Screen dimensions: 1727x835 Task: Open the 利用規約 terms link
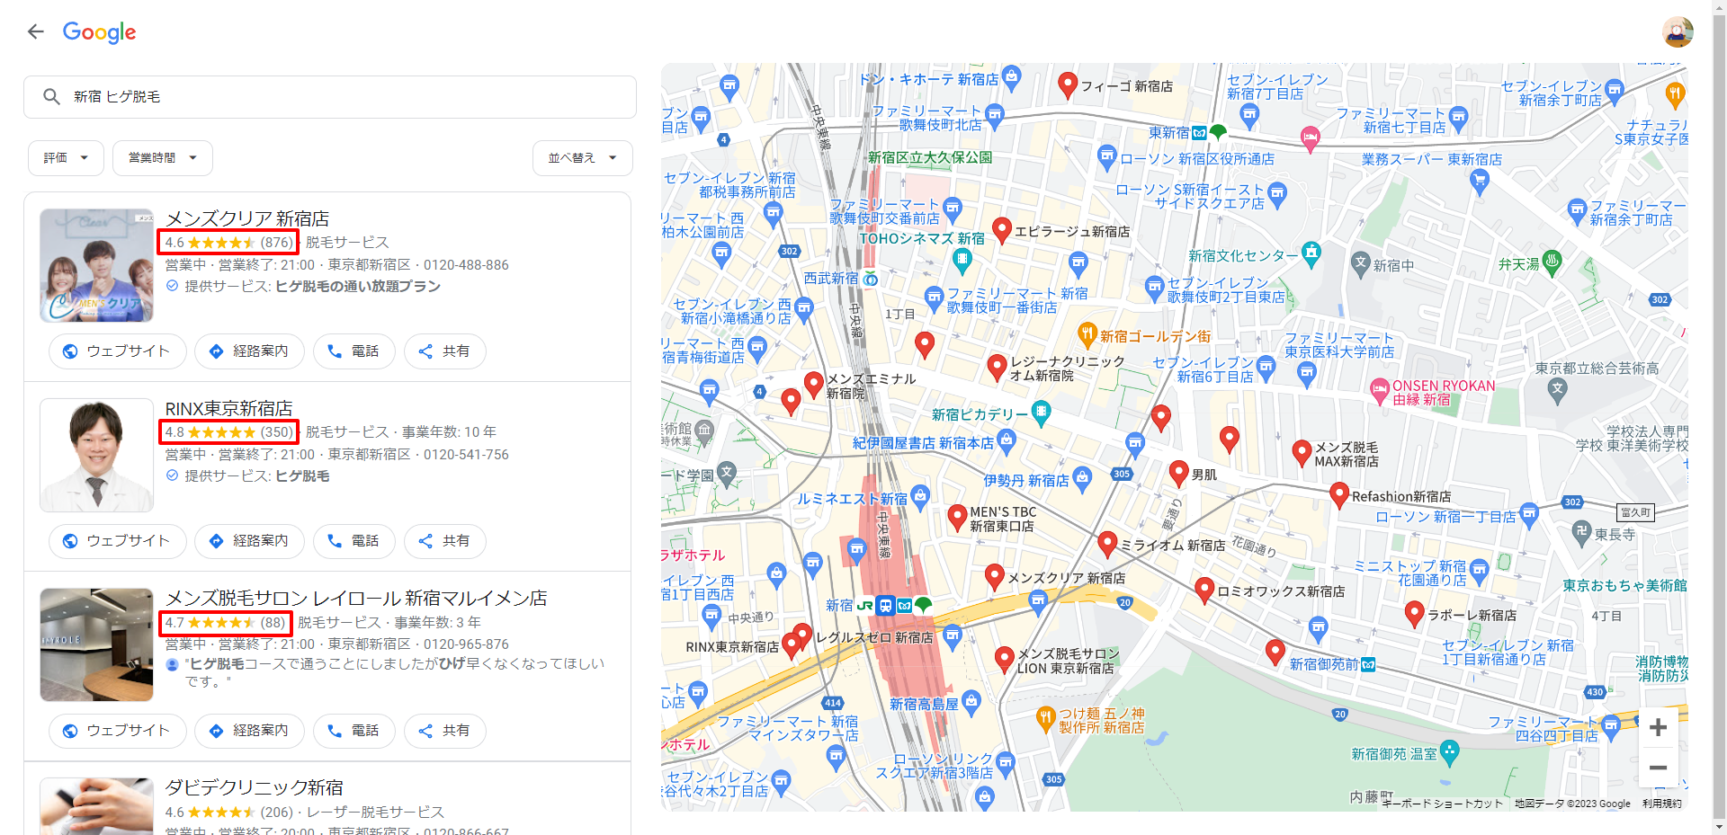(x=1661, y=804)
